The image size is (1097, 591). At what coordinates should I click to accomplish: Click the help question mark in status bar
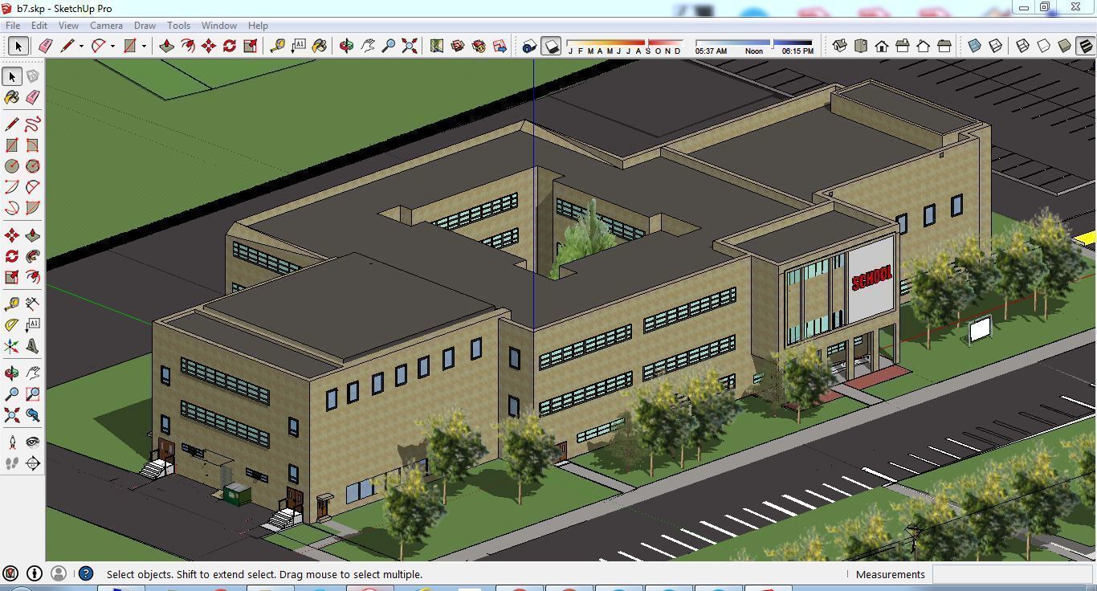[x=84, y=573]
